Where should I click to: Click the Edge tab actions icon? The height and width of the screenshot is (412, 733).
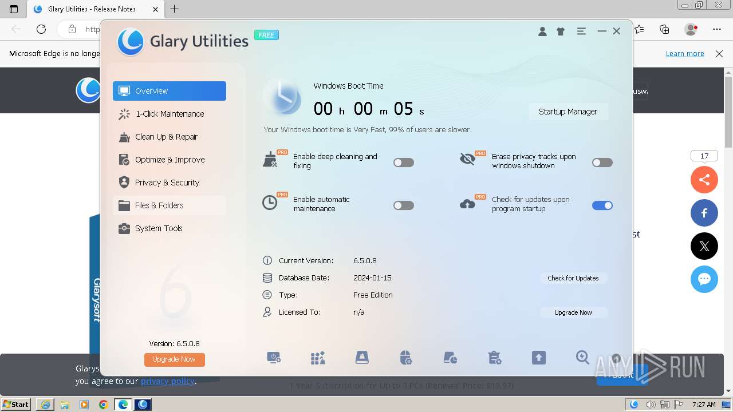click(14, 9)
